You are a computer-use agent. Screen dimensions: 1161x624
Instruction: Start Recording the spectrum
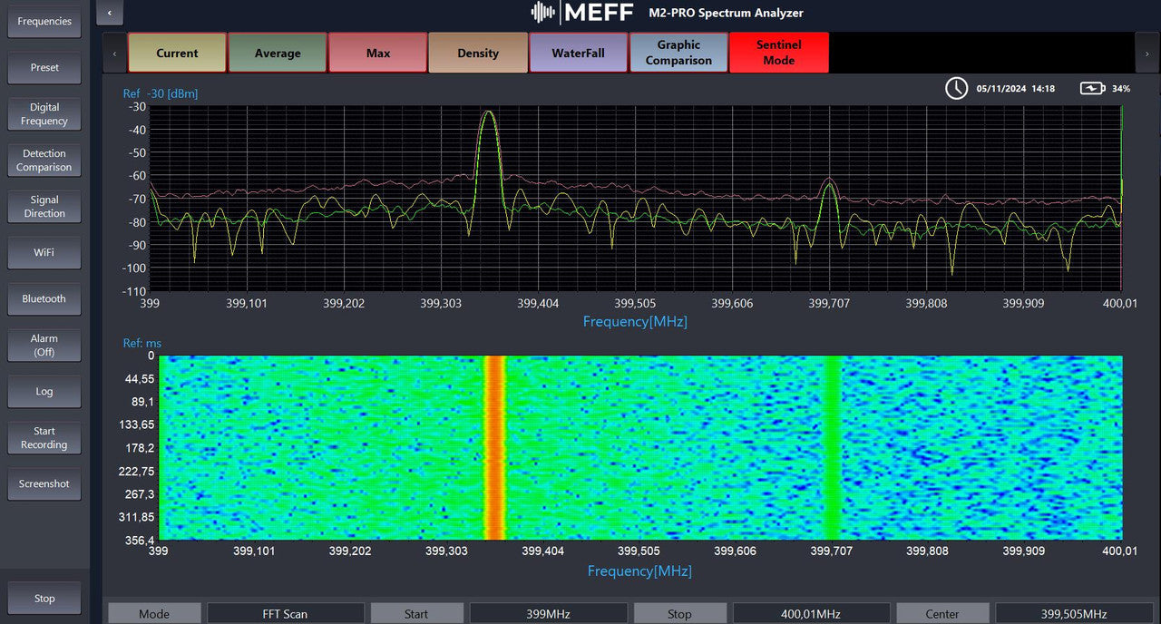point(44,437)
